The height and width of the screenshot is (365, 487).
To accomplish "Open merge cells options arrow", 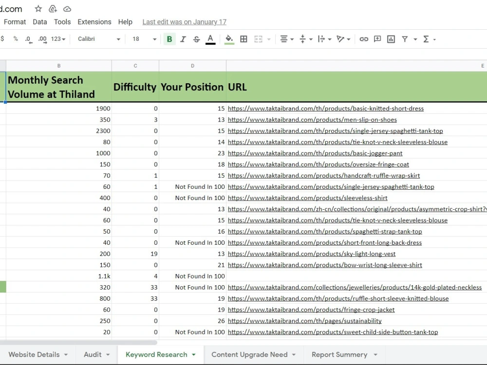I will point(269,39).
